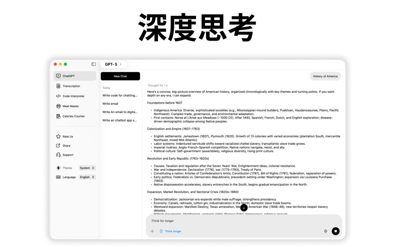The width and height of the screenshot is (395, 247).
Task: Click the microphone voice input icon
Action: pos(325,231)
